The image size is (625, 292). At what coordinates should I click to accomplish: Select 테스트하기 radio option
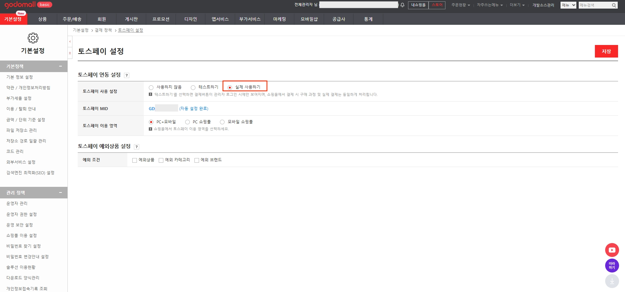pos(193,88)
